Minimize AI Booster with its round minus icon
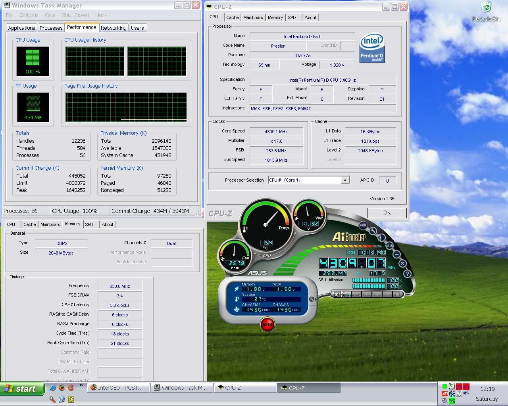Screen dimensions: 508x406 pos(396,254)
